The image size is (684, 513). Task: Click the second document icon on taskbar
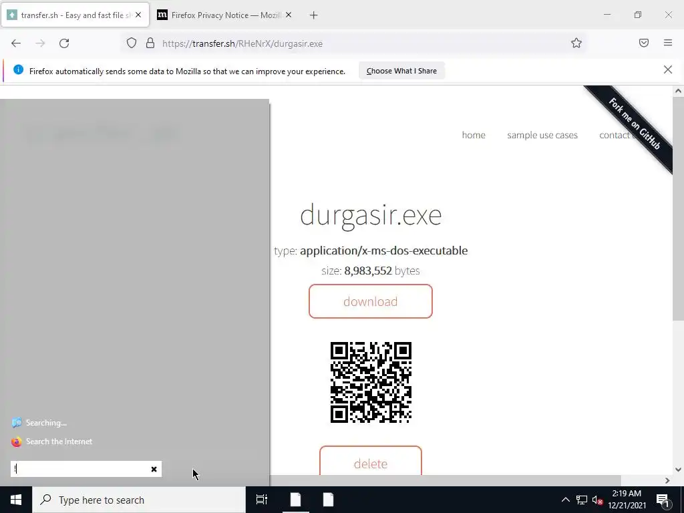(x=329, y=500)
